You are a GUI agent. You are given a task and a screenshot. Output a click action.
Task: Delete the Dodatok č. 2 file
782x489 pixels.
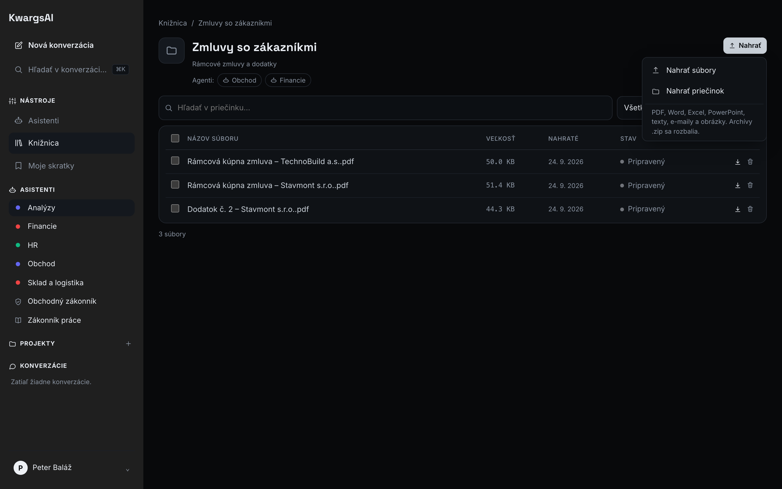pyautogui.click(x=750, y=209)
